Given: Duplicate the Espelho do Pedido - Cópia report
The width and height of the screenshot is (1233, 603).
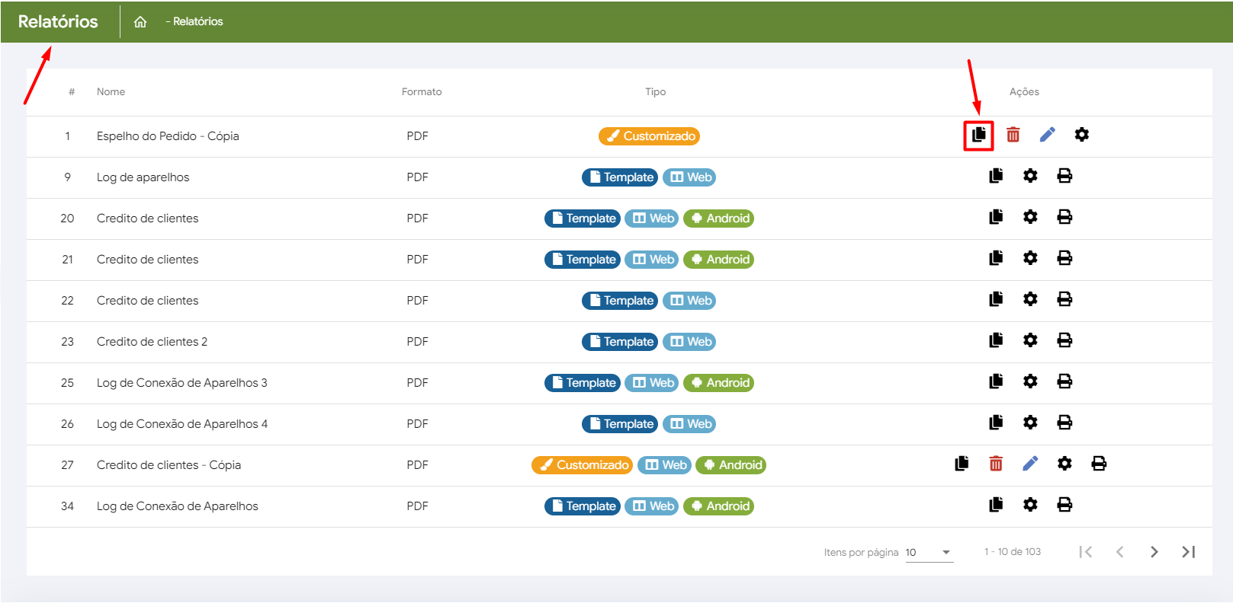Looking at the screenshot, I should (978, 136).
